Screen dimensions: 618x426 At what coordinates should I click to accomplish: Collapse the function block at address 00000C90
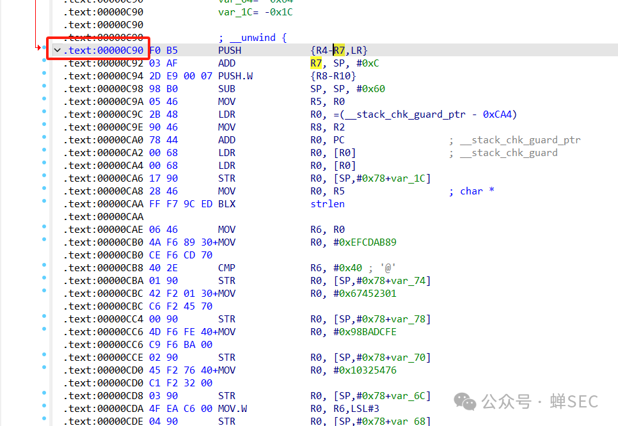click(x=57, y=49)
